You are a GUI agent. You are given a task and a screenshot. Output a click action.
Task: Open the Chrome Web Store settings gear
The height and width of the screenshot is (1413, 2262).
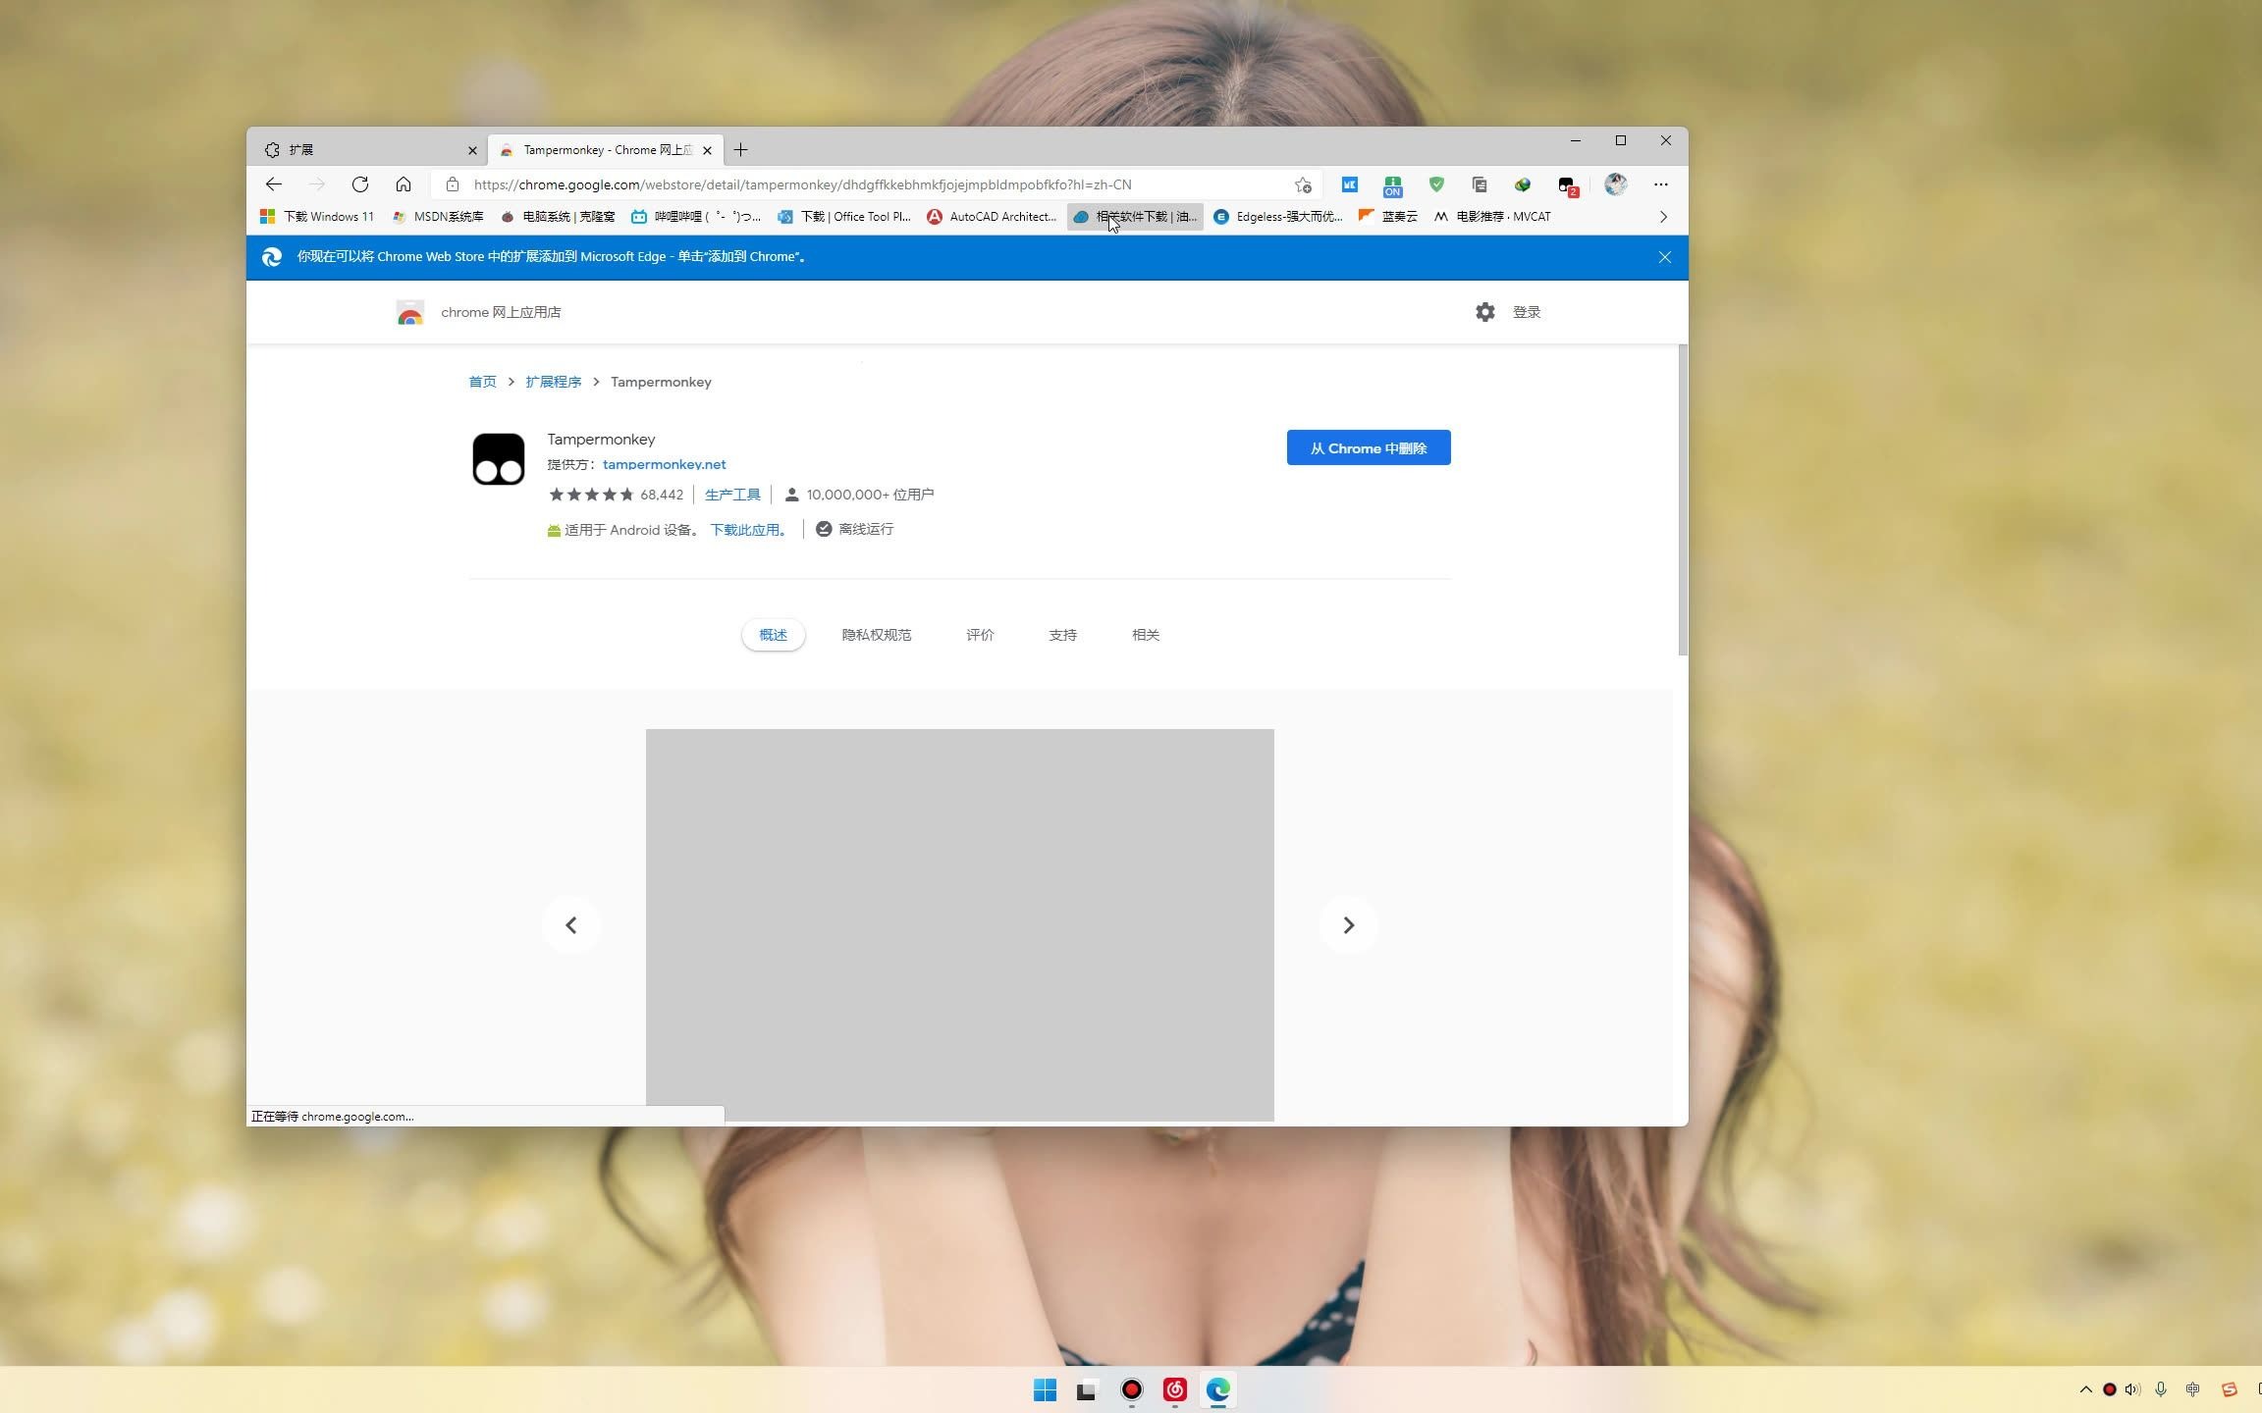(1484, 312)
